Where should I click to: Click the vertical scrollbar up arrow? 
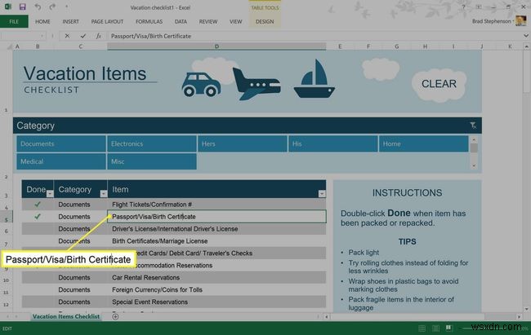[526, 46]
